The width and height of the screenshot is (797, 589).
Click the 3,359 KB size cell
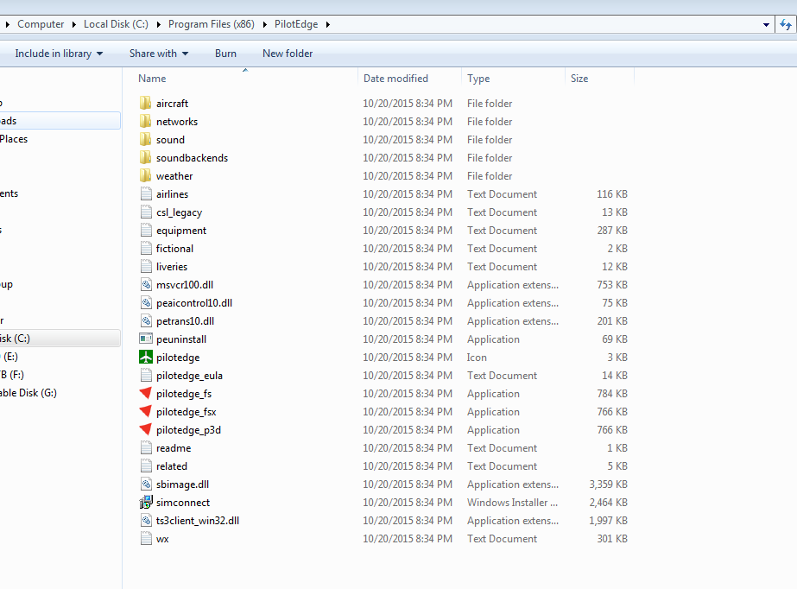pyautogui.click(x=608, y=484)
